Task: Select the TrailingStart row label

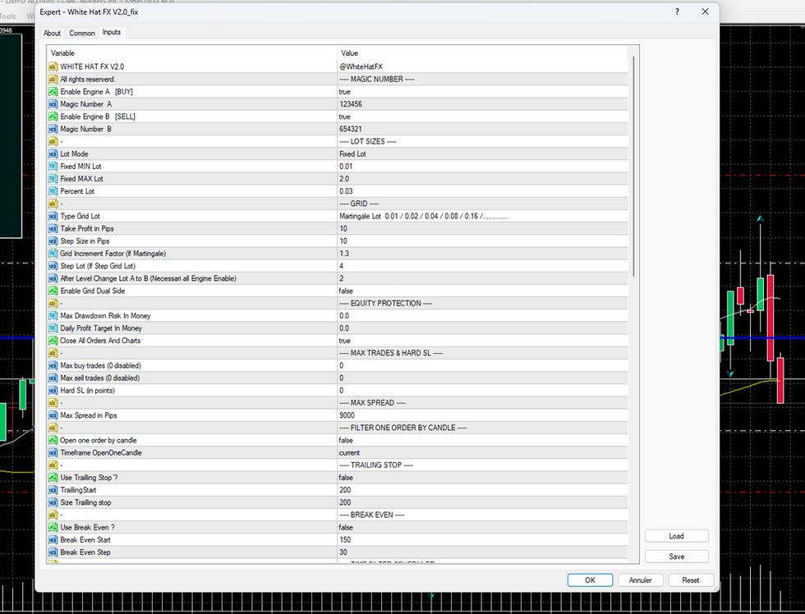Action: click(x=78, y=490)
